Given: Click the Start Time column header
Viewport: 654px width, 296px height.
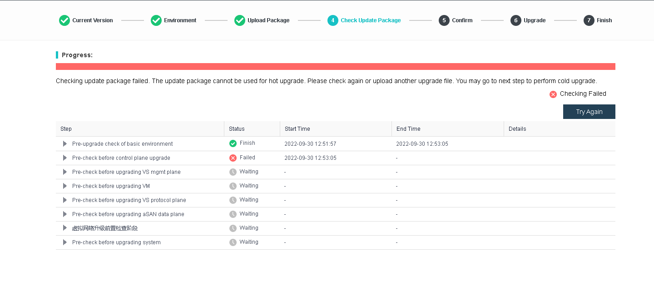Looking at the screenshot, I should click(x=297, y=129).
